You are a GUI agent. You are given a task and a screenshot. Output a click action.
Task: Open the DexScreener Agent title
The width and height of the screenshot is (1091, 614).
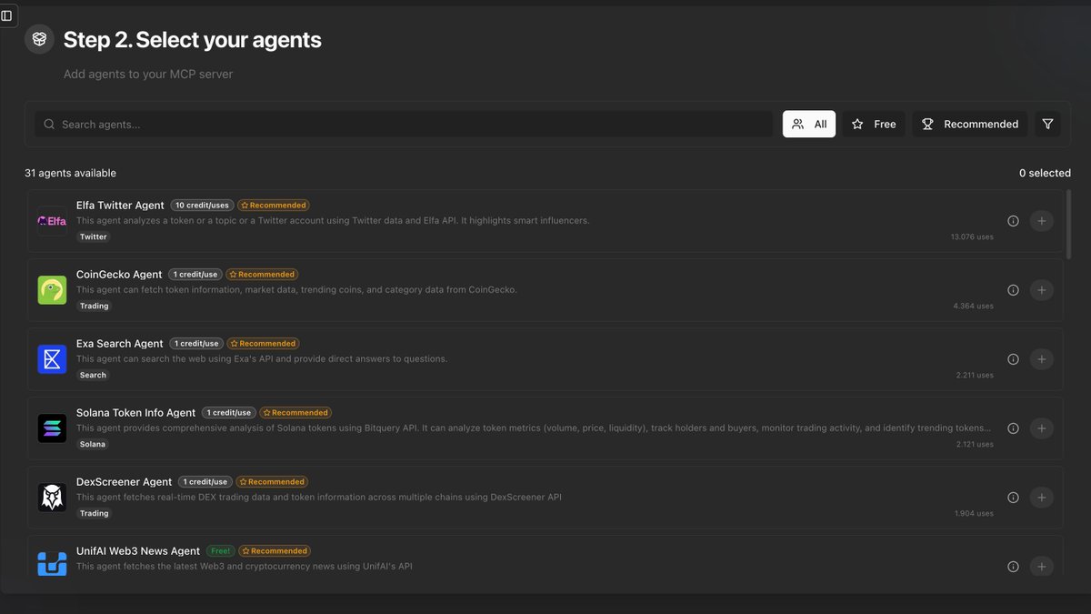pos(125,482)
